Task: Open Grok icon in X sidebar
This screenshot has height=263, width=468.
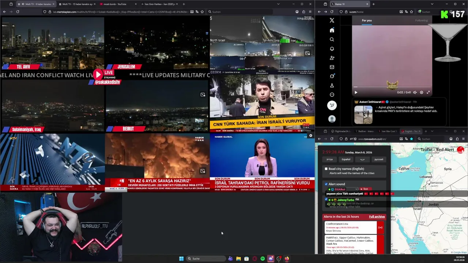Action: tap(332, 76)
